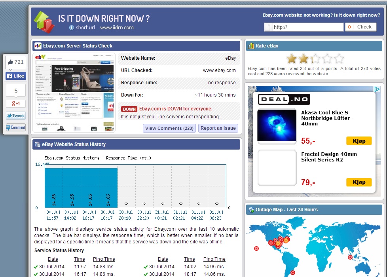The height and width of the screenshot is (277, 387).
Task: Click the first Date column header
Action: [53, 259]
